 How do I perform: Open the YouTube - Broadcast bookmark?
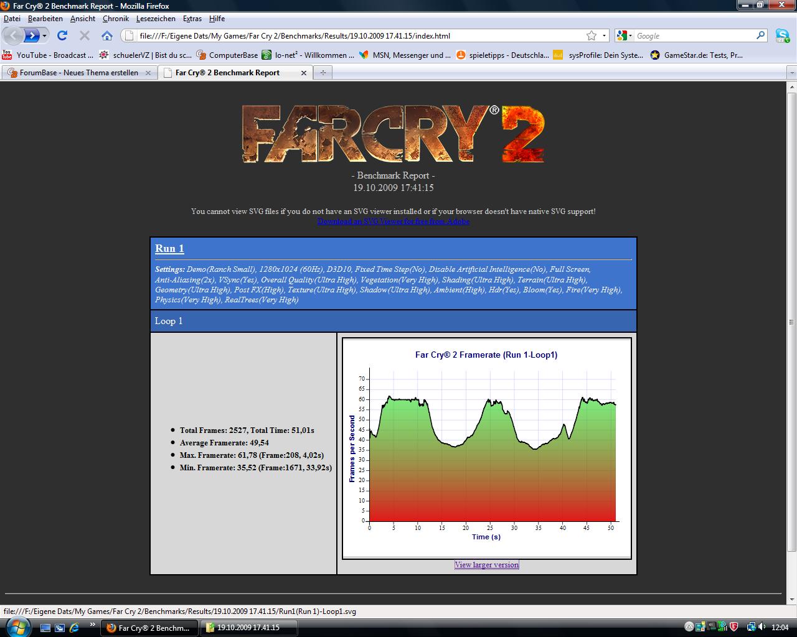[49, 55]
